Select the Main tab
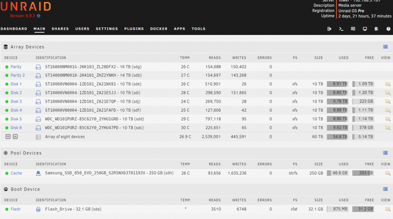This screenshot has height=219, width=393. pos(39,29)
